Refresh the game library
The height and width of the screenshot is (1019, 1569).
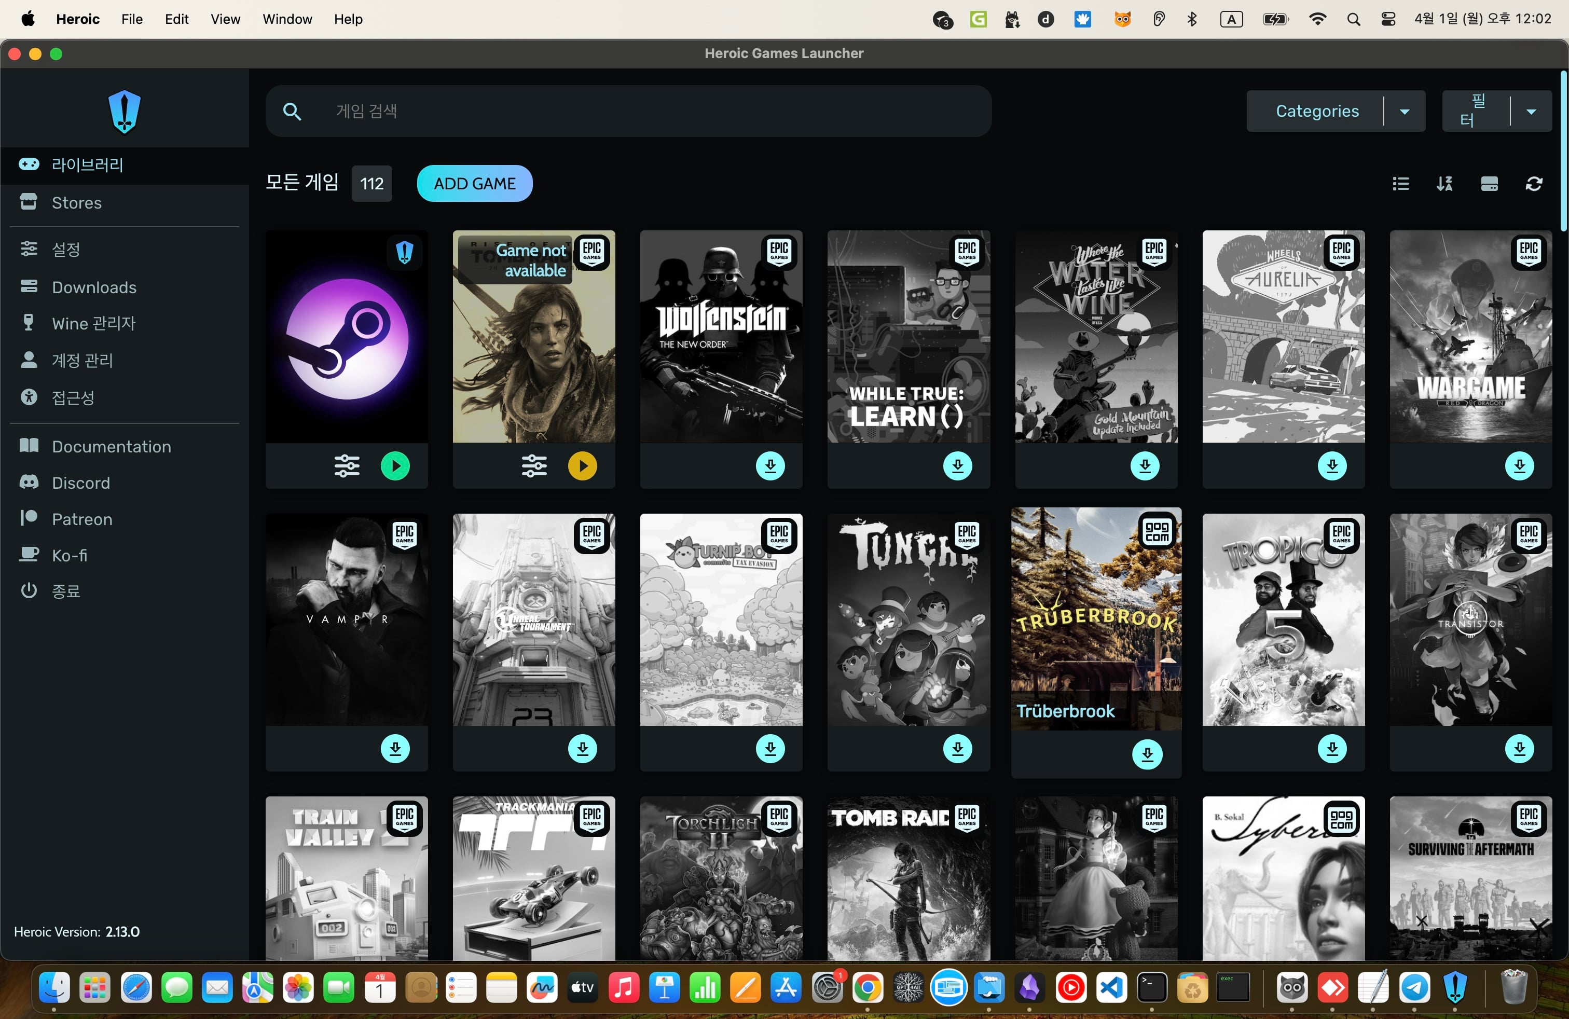[x=1534, y=184]
